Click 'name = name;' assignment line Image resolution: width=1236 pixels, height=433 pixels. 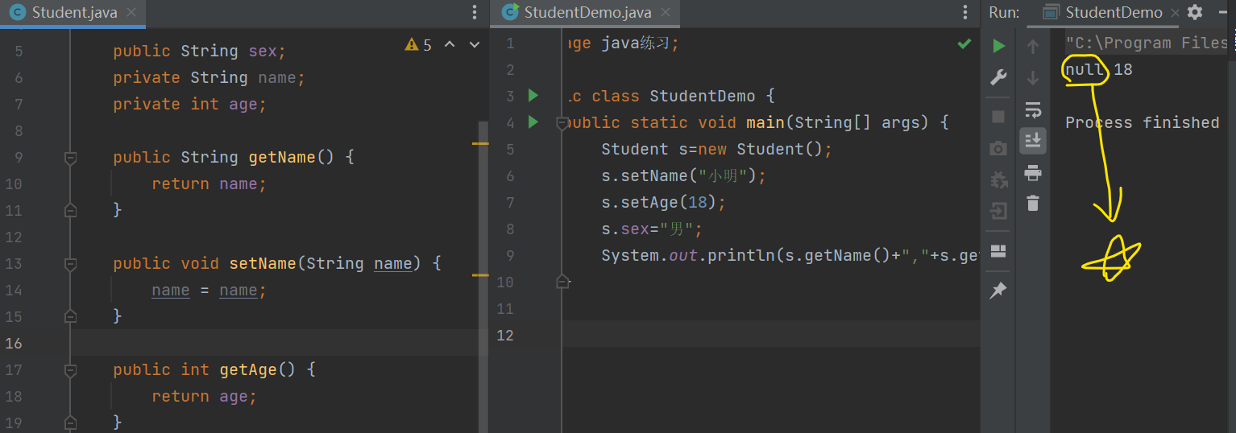tap(209, 291)
